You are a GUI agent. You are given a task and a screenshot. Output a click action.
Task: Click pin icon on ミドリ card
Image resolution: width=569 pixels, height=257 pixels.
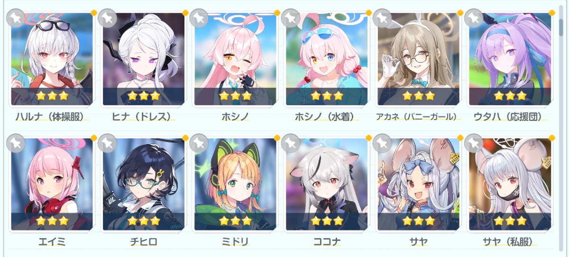(199, 143)
